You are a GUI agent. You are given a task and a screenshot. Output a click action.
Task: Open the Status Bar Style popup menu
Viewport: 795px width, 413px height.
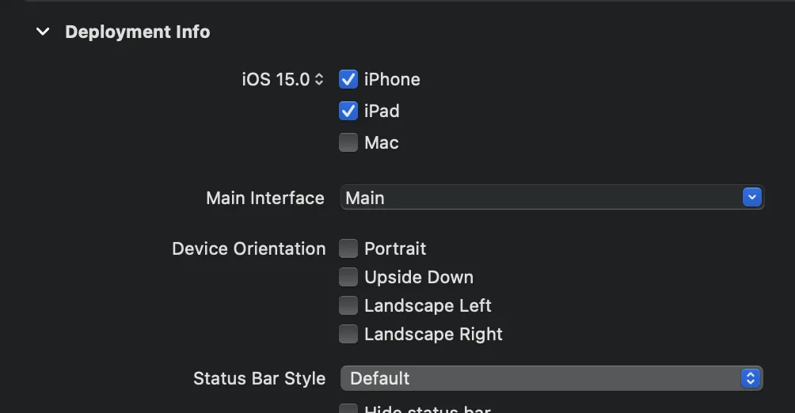(538, 378)
